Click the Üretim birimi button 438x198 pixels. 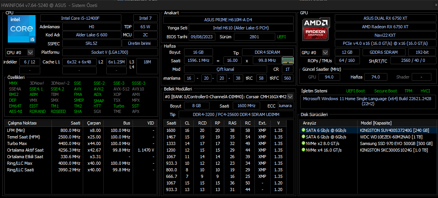click(x=139, y=43)
